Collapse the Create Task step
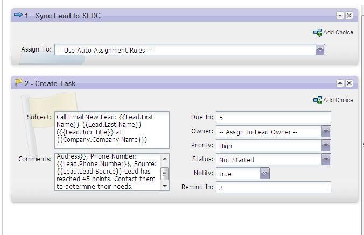Screen dimensions: 364x235 (x=340, y=83)
